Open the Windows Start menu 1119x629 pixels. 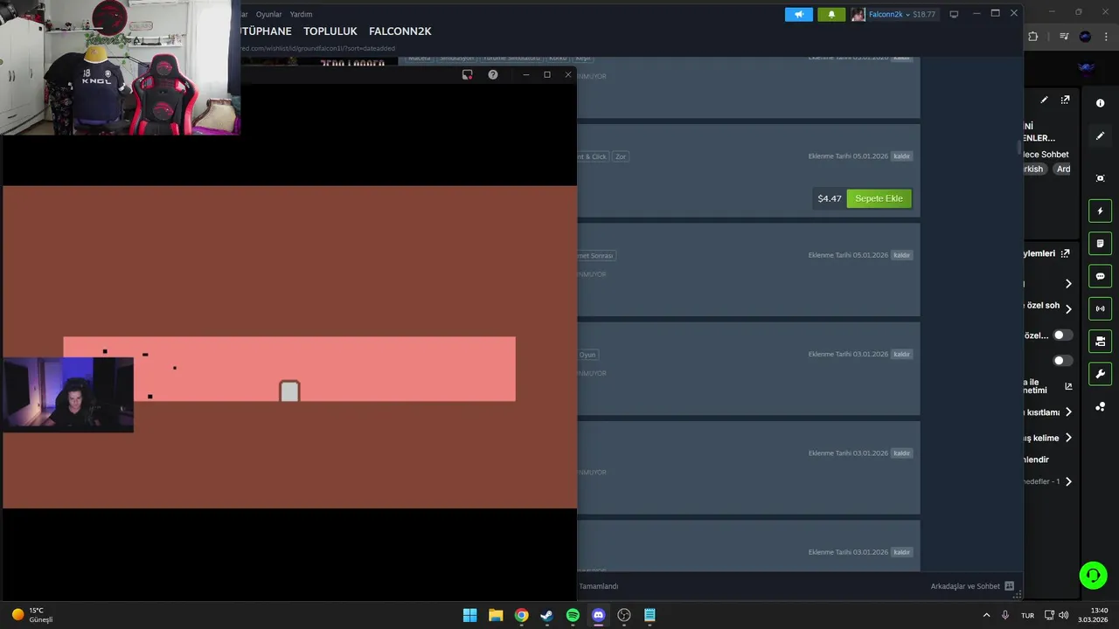469,615
